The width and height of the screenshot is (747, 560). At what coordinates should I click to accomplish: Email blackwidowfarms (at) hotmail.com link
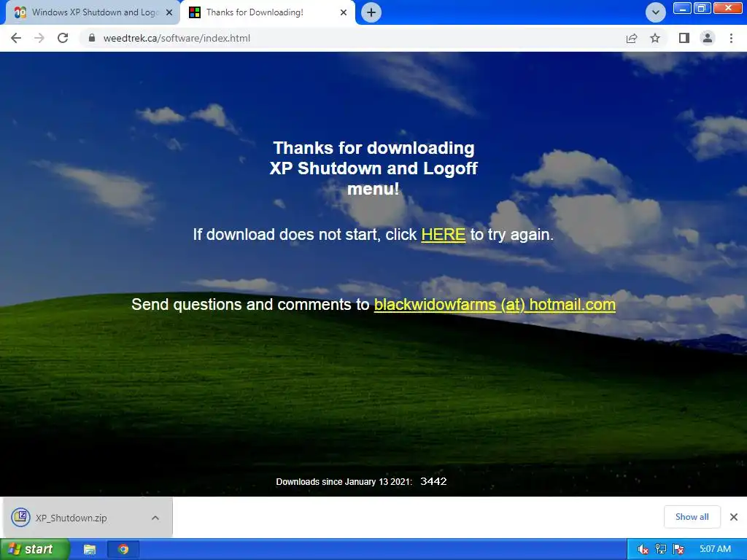(495, 304)
